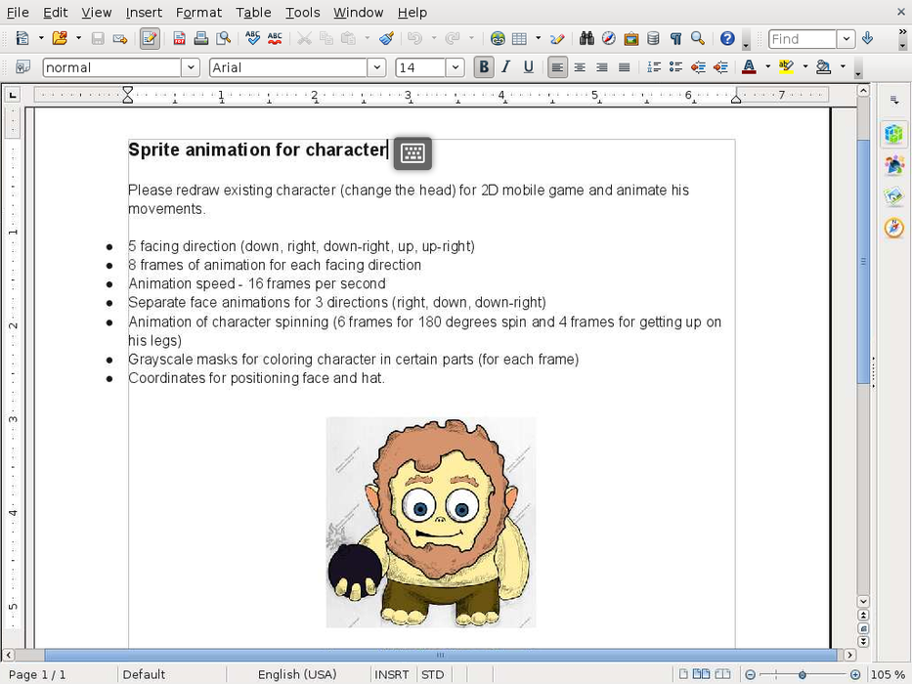The image size is (912, 684).
Task: Toggle Italic formatting button
Action: click(x=506, y=67)
